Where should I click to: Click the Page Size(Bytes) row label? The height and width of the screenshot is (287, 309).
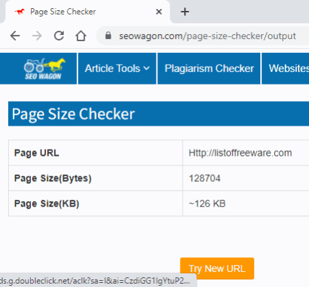53,179
